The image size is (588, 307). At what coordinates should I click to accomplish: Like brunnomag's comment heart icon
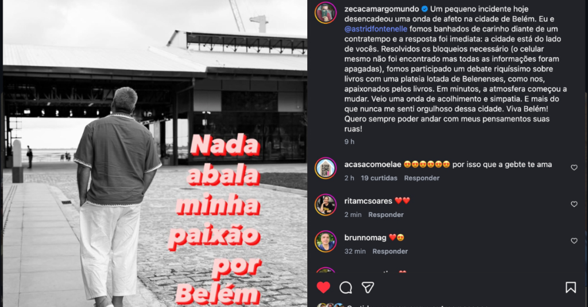574,241
